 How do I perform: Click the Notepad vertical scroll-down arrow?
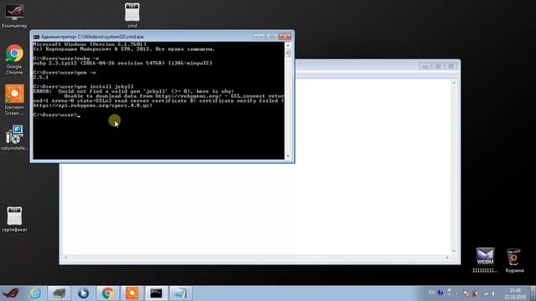(x=454, y=251)
